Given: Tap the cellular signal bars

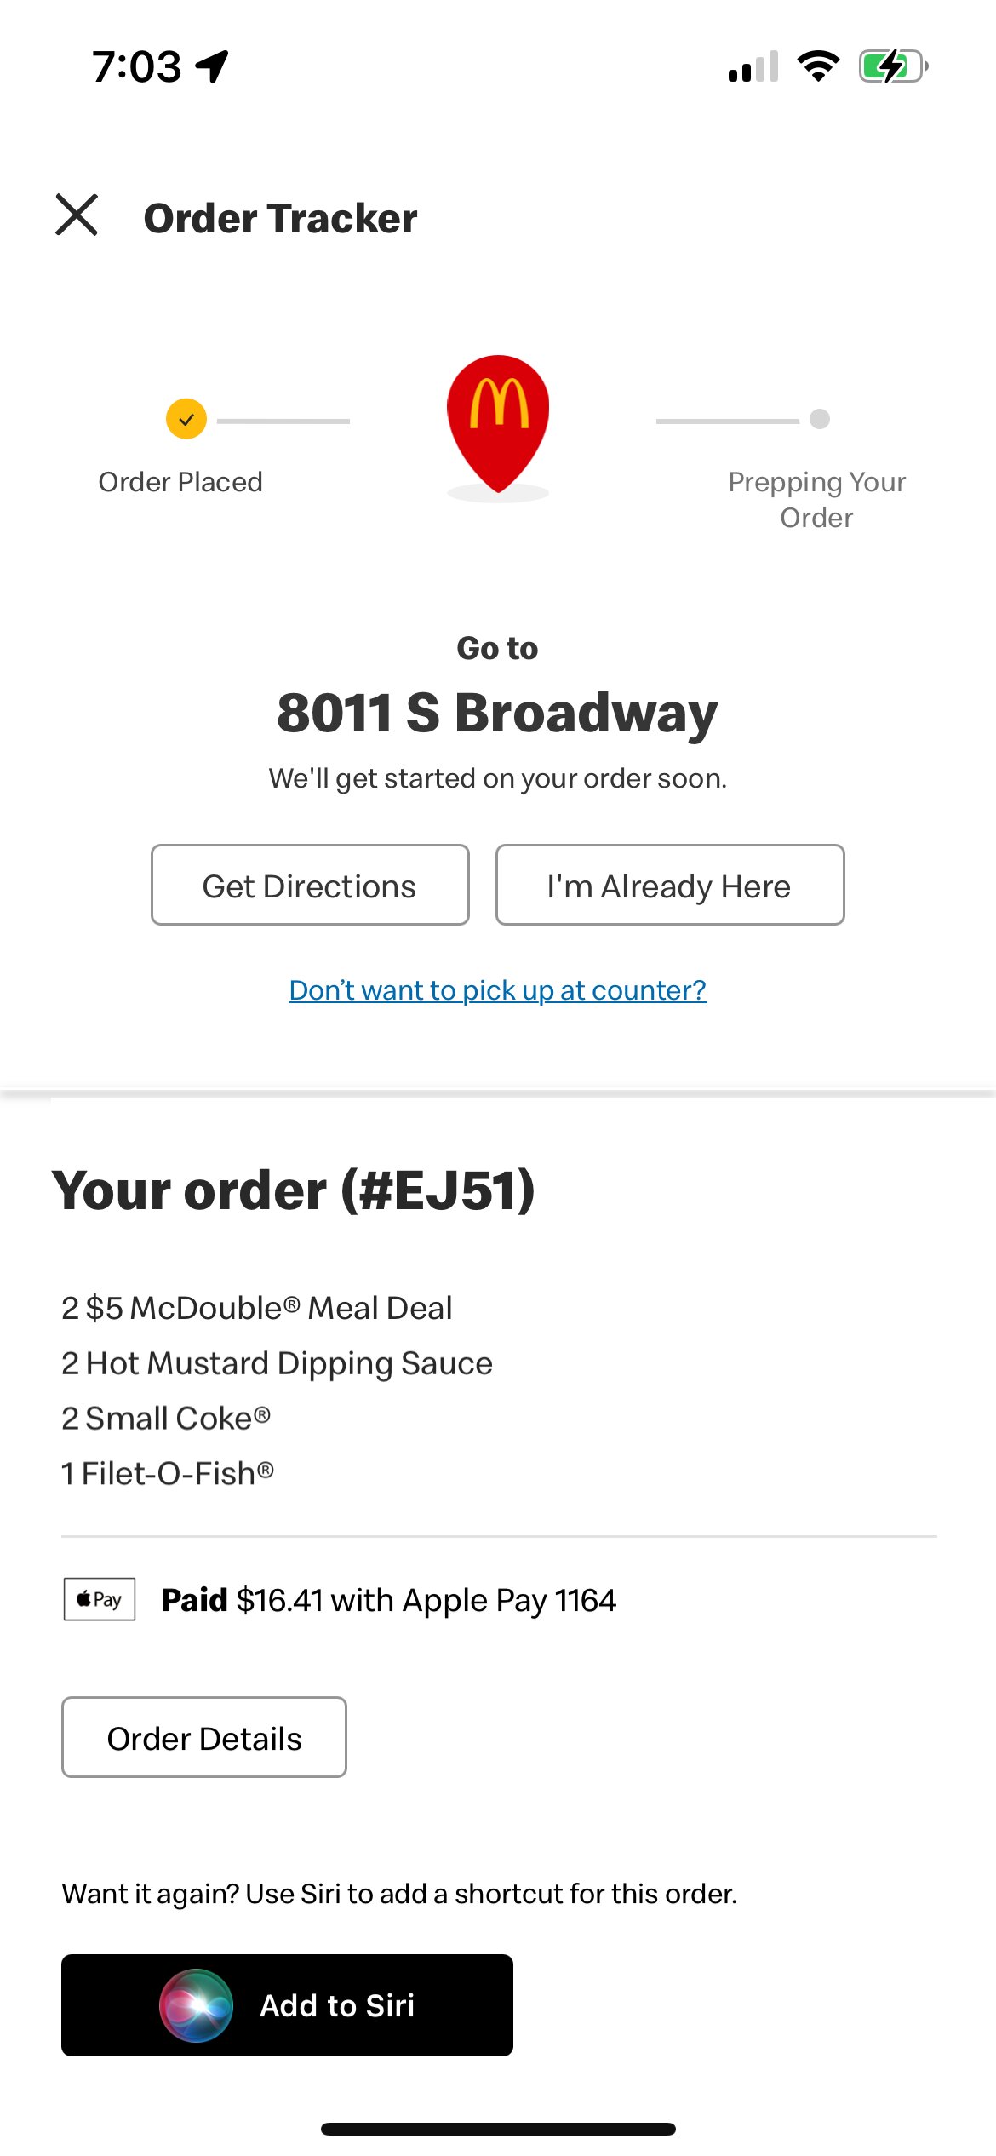Looking at the screenshot, I should click(x=753, y=66).
